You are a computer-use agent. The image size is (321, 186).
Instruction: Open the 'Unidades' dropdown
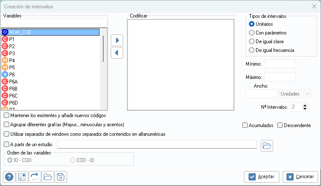pyautogui.click(x=295, y=94)
